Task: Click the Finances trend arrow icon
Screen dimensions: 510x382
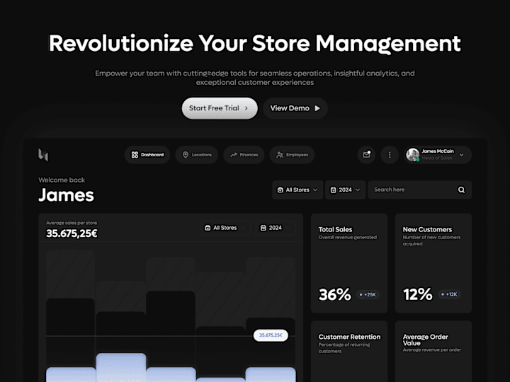Action: click(234, 155)
